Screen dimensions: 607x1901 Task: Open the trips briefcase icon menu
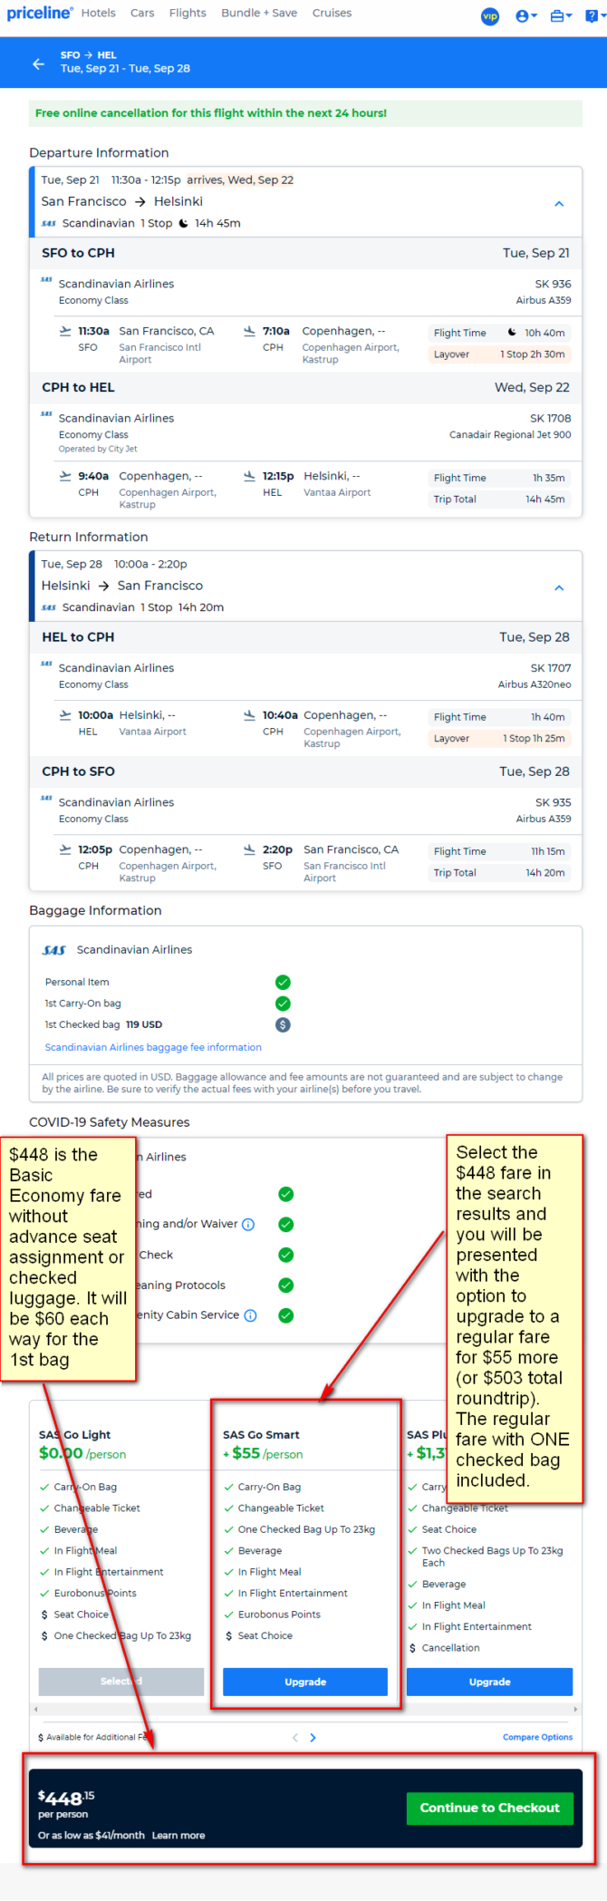point(561,16)
